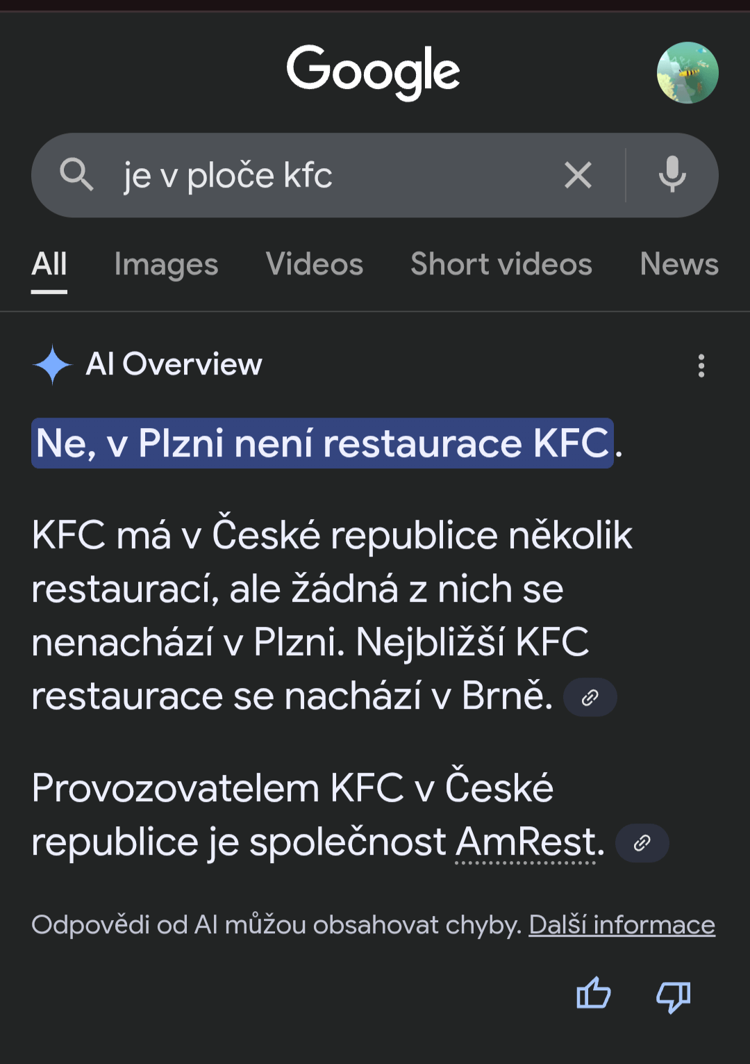Open source link after Brně sentence
Image resolution: width=750 pixels, height=1064 pixels.
coord(590,698)
